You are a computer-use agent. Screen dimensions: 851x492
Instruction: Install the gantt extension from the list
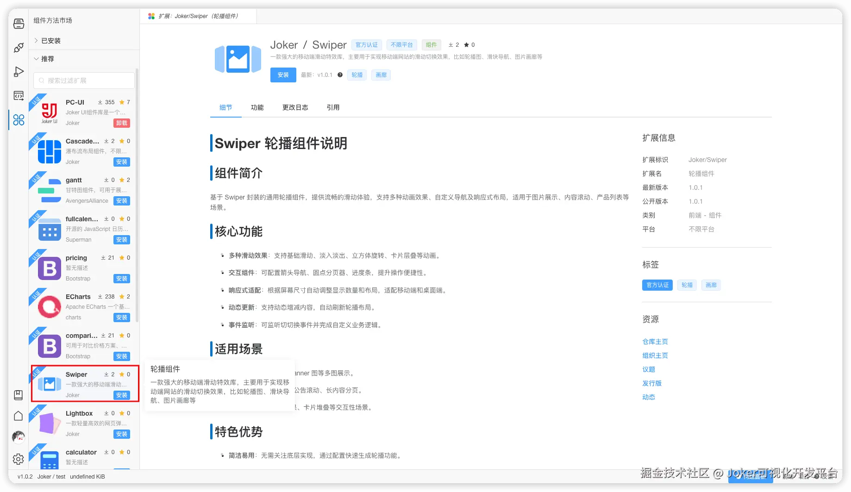(x=122, y=201)
